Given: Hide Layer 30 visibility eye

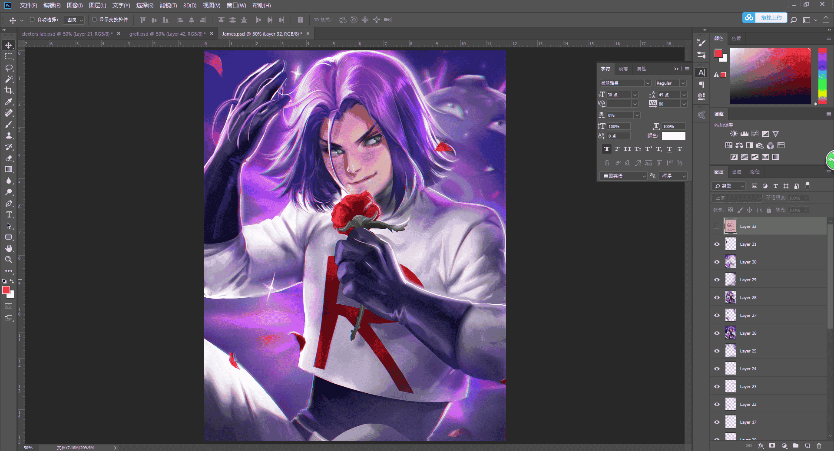Looking at the screenshot, I should tap(717, 262).
